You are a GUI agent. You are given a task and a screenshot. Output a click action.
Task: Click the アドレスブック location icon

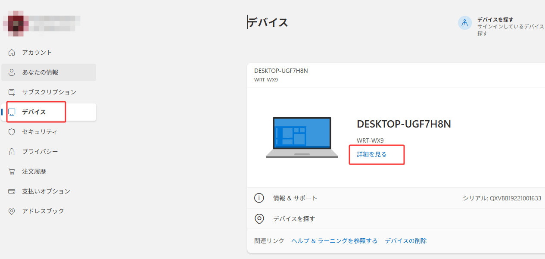12,211
